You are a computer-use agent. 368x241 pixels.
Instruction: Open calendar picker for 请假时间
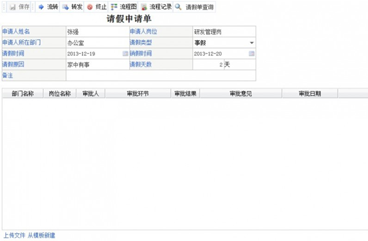coord(125,53)
